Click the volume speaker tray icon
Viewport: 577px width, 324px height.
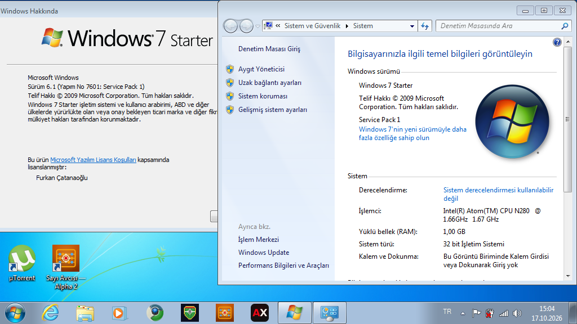pos(517,313)
